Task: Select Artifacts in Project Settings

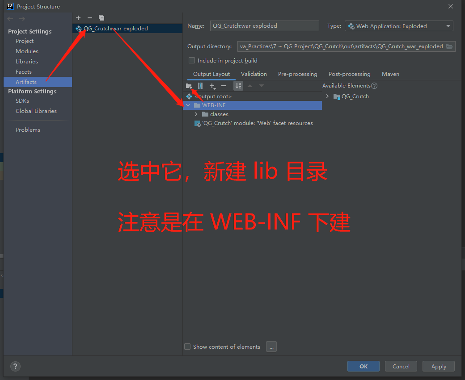Action: 38,82
